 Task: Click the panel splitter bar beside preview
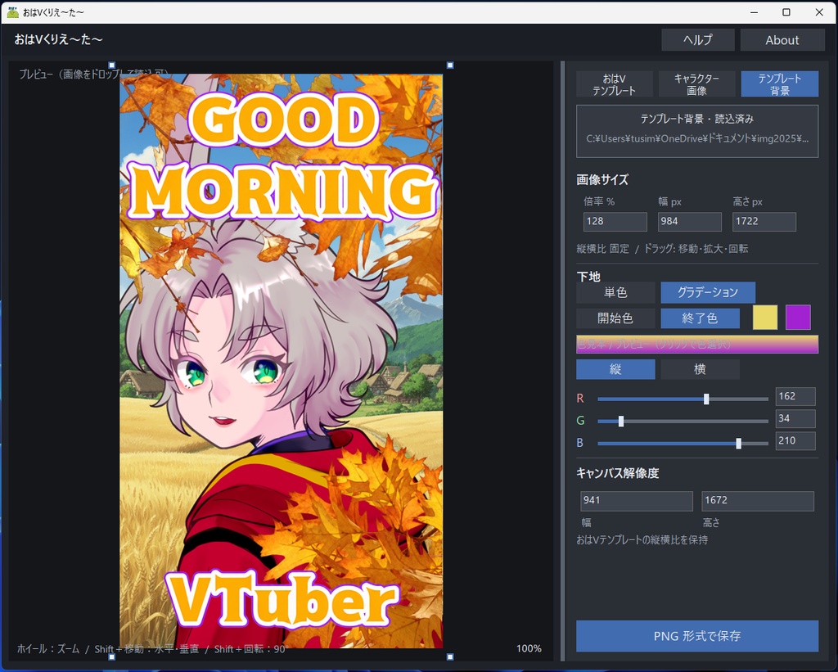click(562, 361)
